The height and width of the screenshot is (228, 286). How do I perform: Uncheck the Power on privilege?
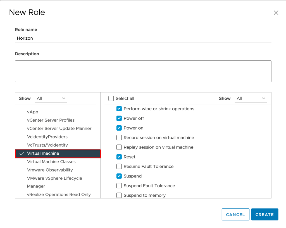pos(119,128)
